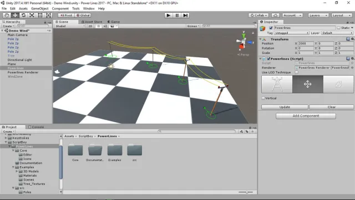Switch to the Console tab

pyautogui.click(x=36, y=127)
